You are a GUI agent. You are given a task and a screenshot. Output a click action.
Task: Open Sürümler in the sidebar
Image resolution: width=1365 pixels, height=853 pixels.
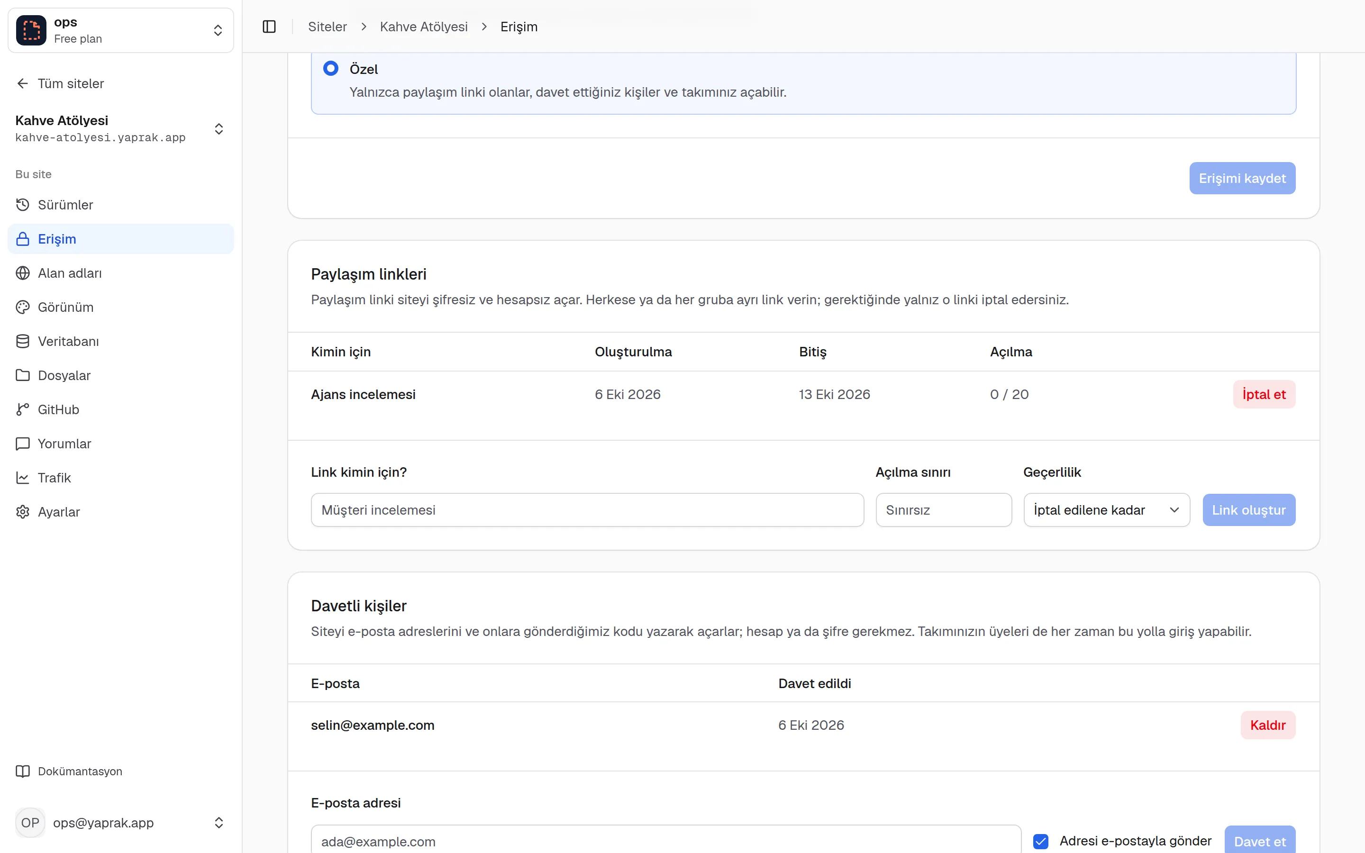(x=121, y=205)
